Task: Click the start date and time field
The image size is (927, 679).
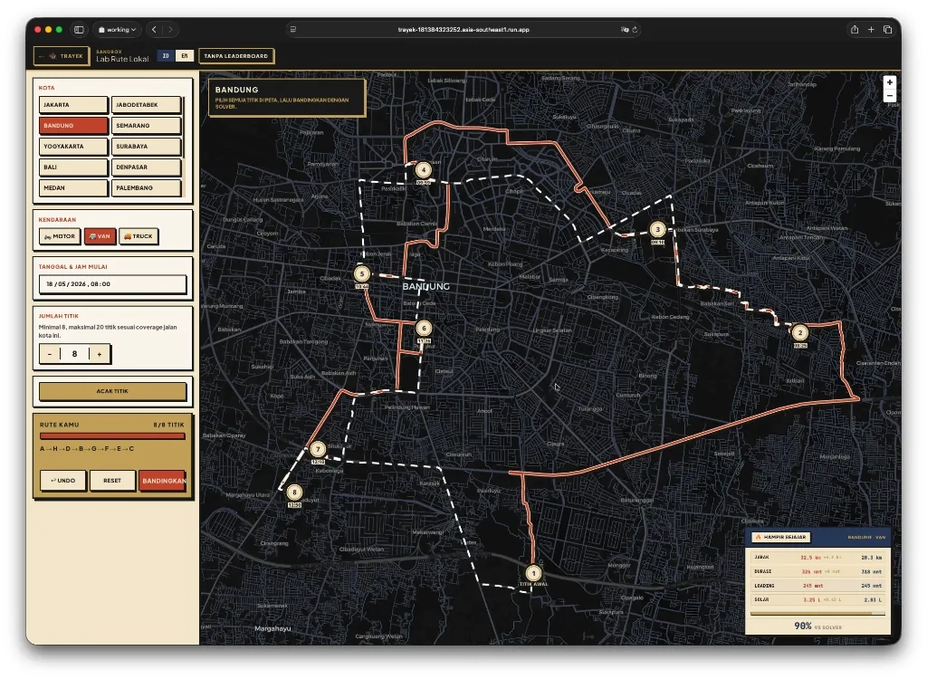Action: click(x=112, y=284)
